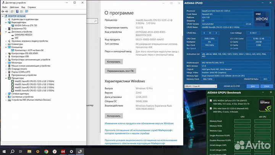Uncheck GPU NVIDIA GeForce GTX 750 benchmark checkbox
This screenshot has width=275, height=155.
pos(210,101)
